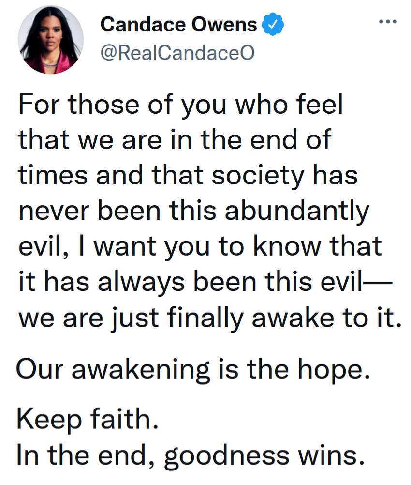Open the @RealCandaceO handle link
This screenshot has height=485, width=411.
177,53
